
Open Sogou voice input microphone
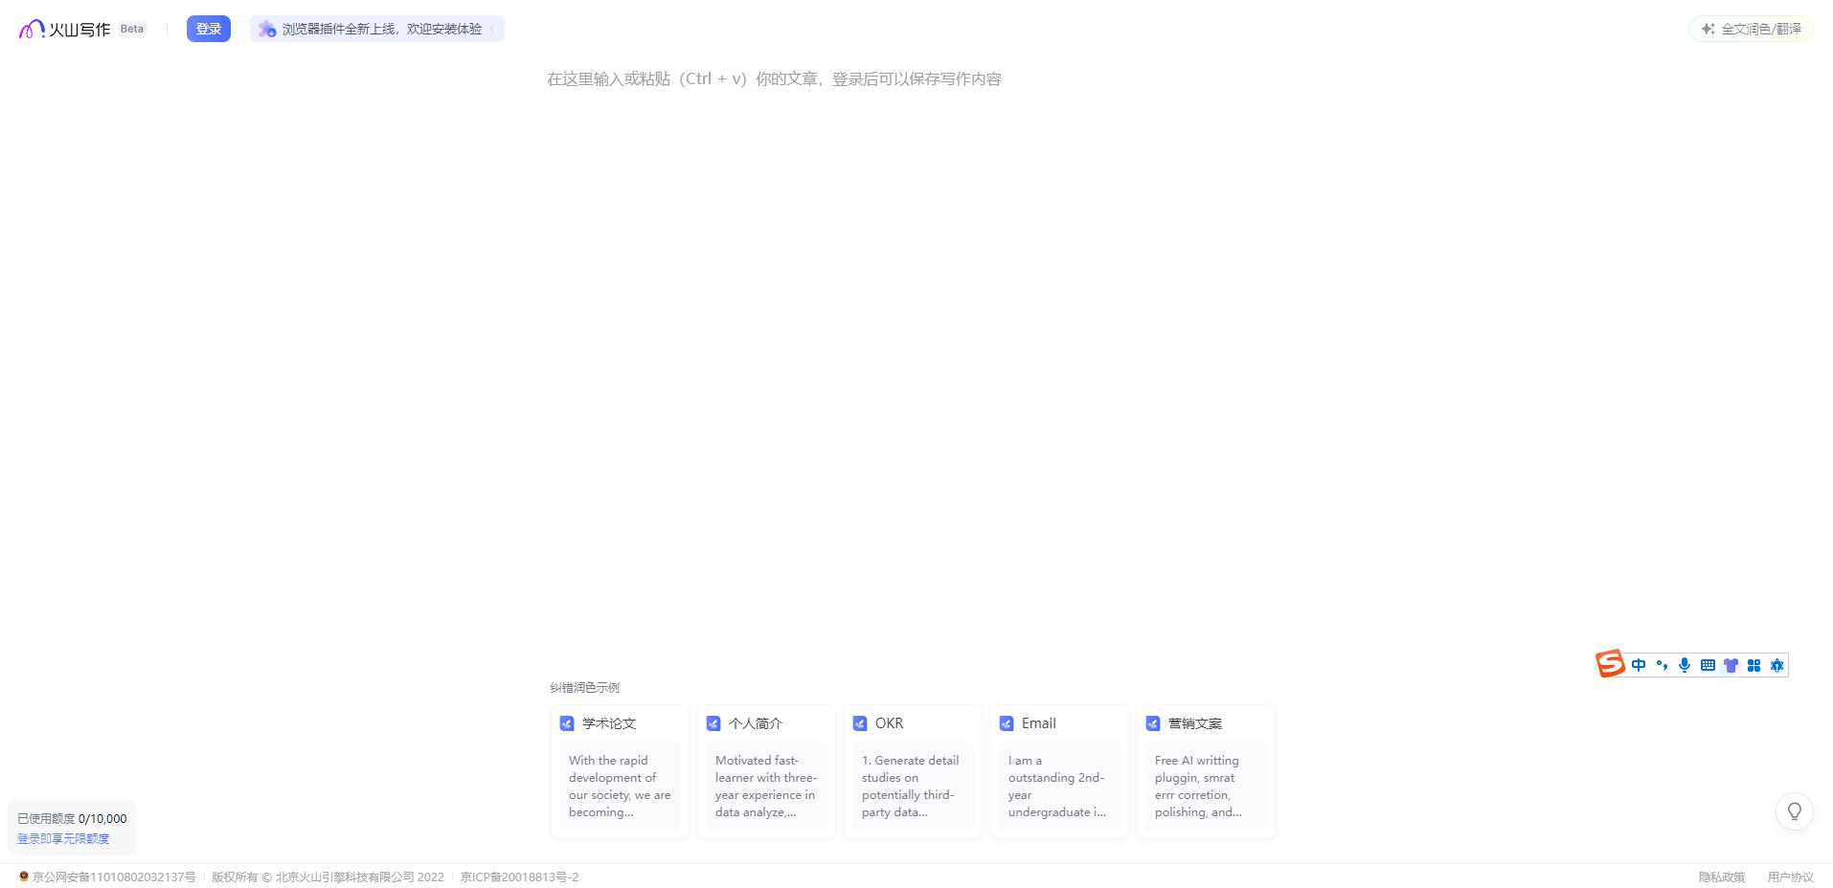pyautogui.click(x=1685, y=665)
